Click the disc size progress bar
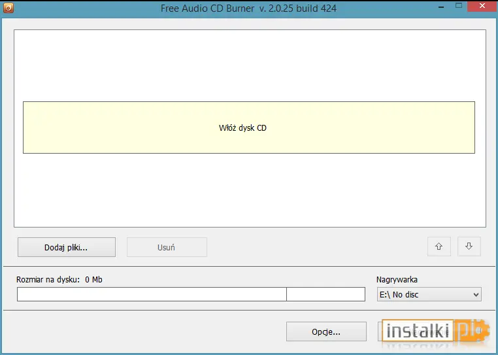 [x=191, y=294]
